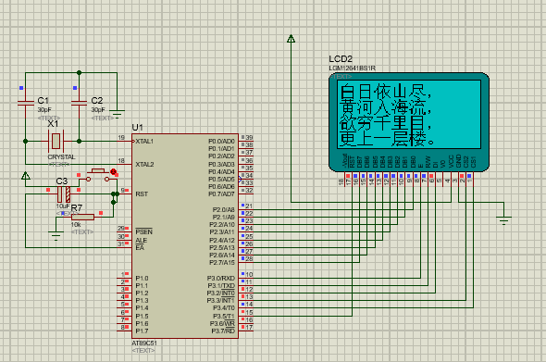This screenshot has height=362, width=546.
Task: Click the LCD2 component reference label
Action: (x=341, y=58)
